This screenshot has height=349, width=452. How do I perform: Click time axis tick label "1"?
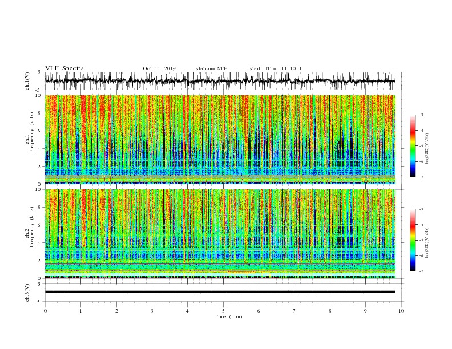coord(80,311)
